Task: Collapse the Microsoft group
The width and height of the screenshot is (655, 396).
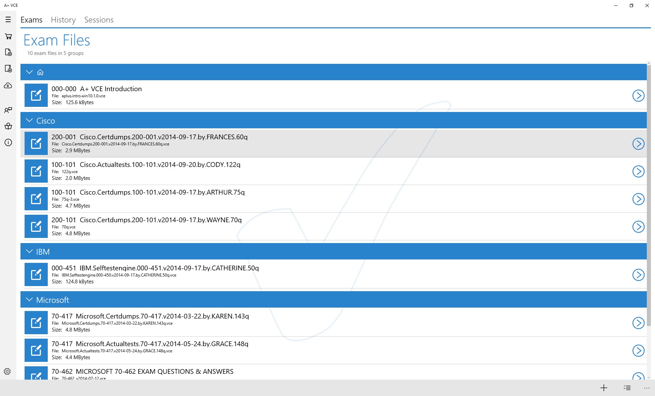Action: pos(29,300)
